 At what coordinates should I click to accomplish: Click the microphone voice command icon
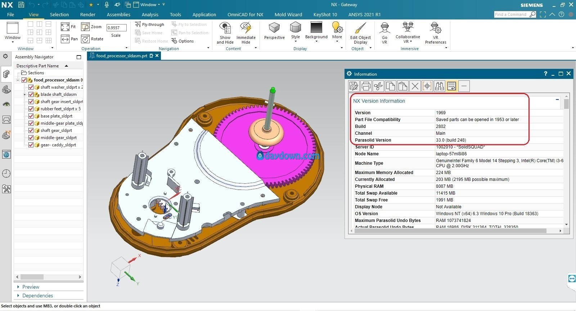pos(107,5)
